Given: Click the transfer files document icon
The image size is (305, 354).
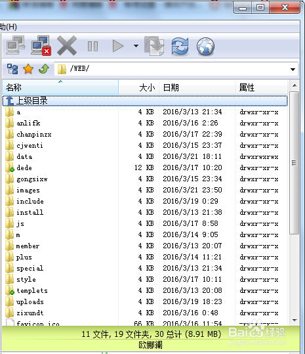Looking at the screenshot, I should 154,46.
